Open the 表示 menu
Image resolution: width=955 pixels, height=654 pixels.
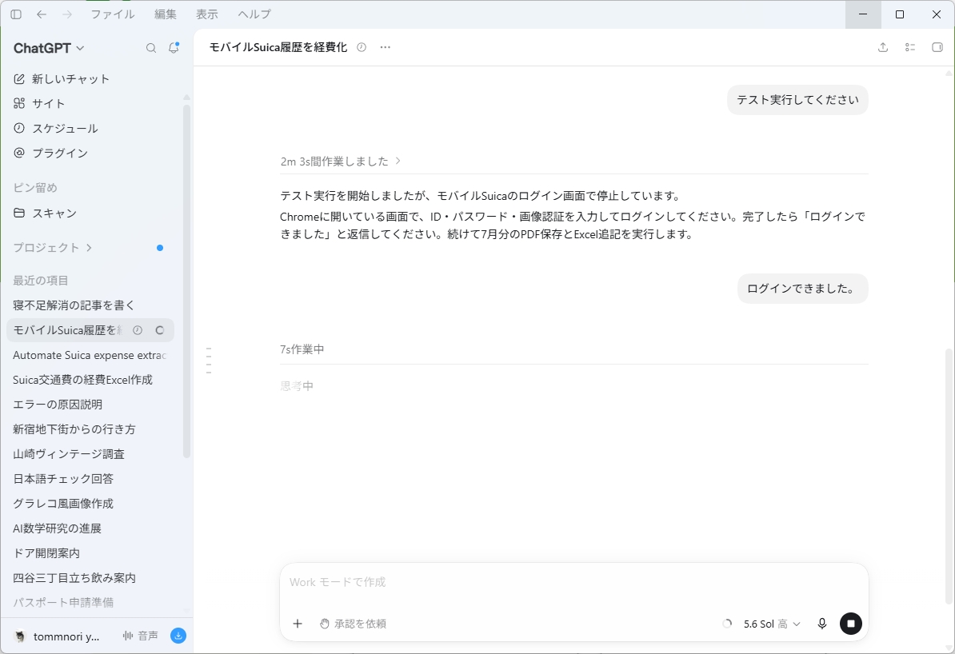pos(207,14)
